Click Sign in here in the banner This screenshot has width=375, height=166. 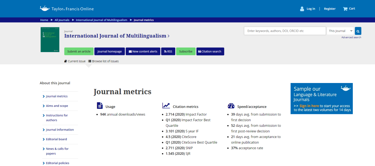tap(309, 106)
